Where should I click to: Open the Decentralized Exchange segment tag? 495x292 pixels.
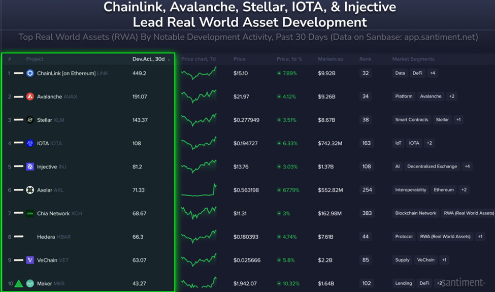pyautogui.click(x=432, y=167)
